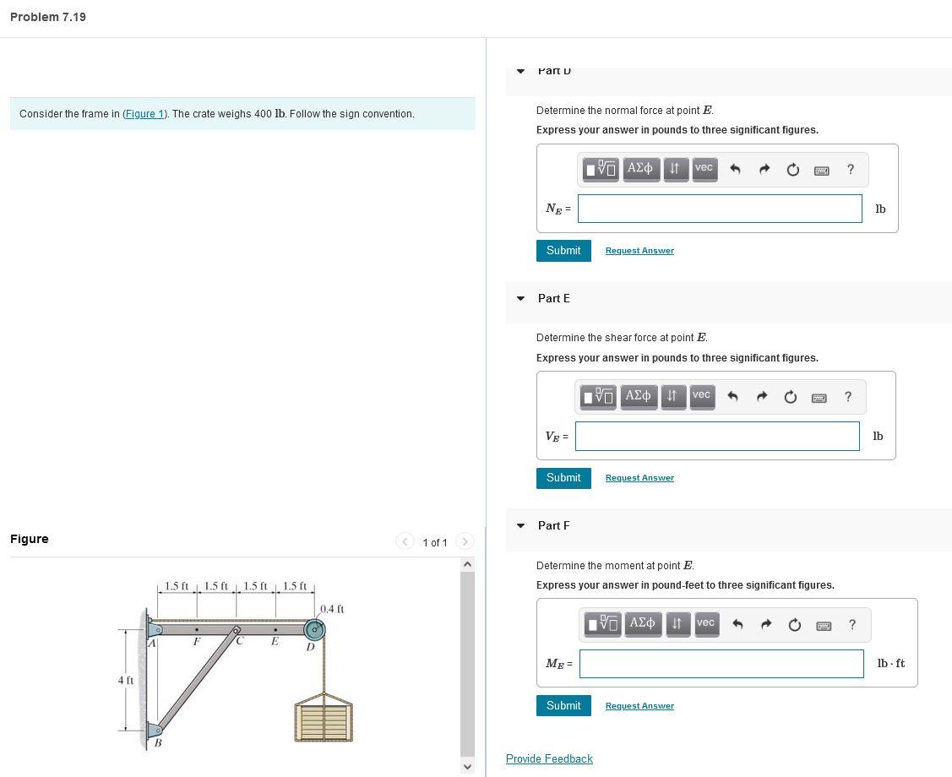Open the Greek symbols ΑΣφ palette
This screenshot has width=952, height=777.
(641, 169)
